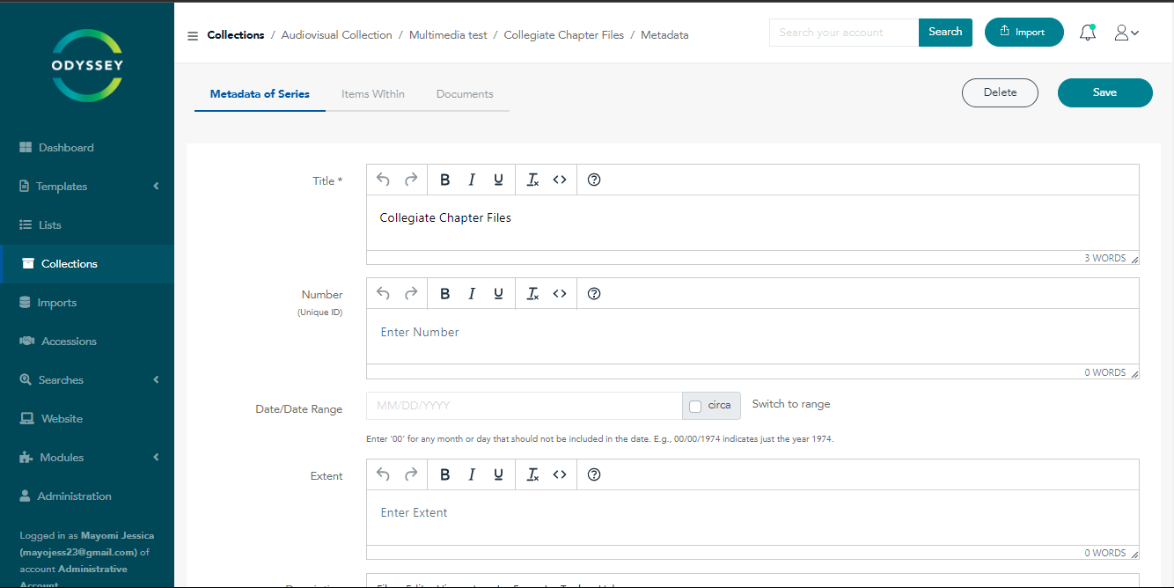The width and height of the screenshot is (1174, 588).
Task: Clear formatting in Extent editor
Action: click(532, 474)
